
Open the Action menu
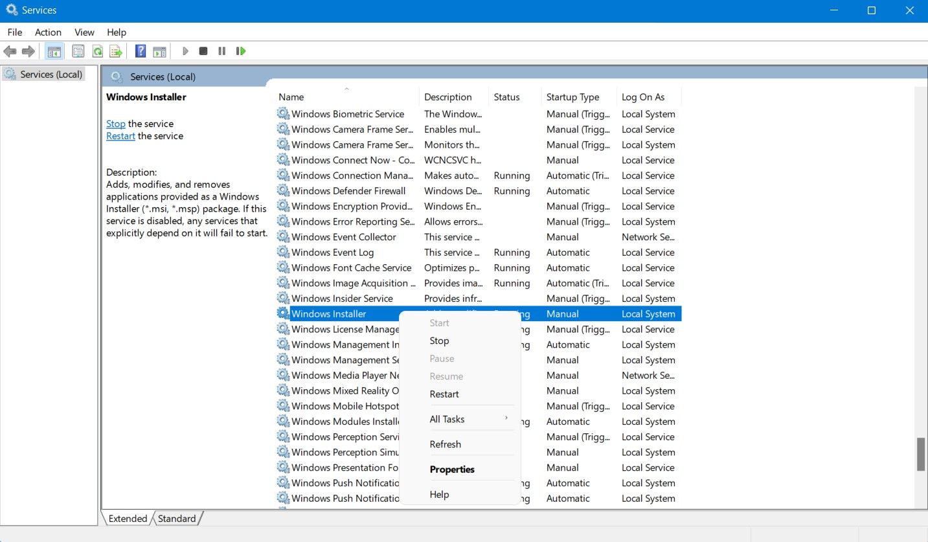pos(47,32)
